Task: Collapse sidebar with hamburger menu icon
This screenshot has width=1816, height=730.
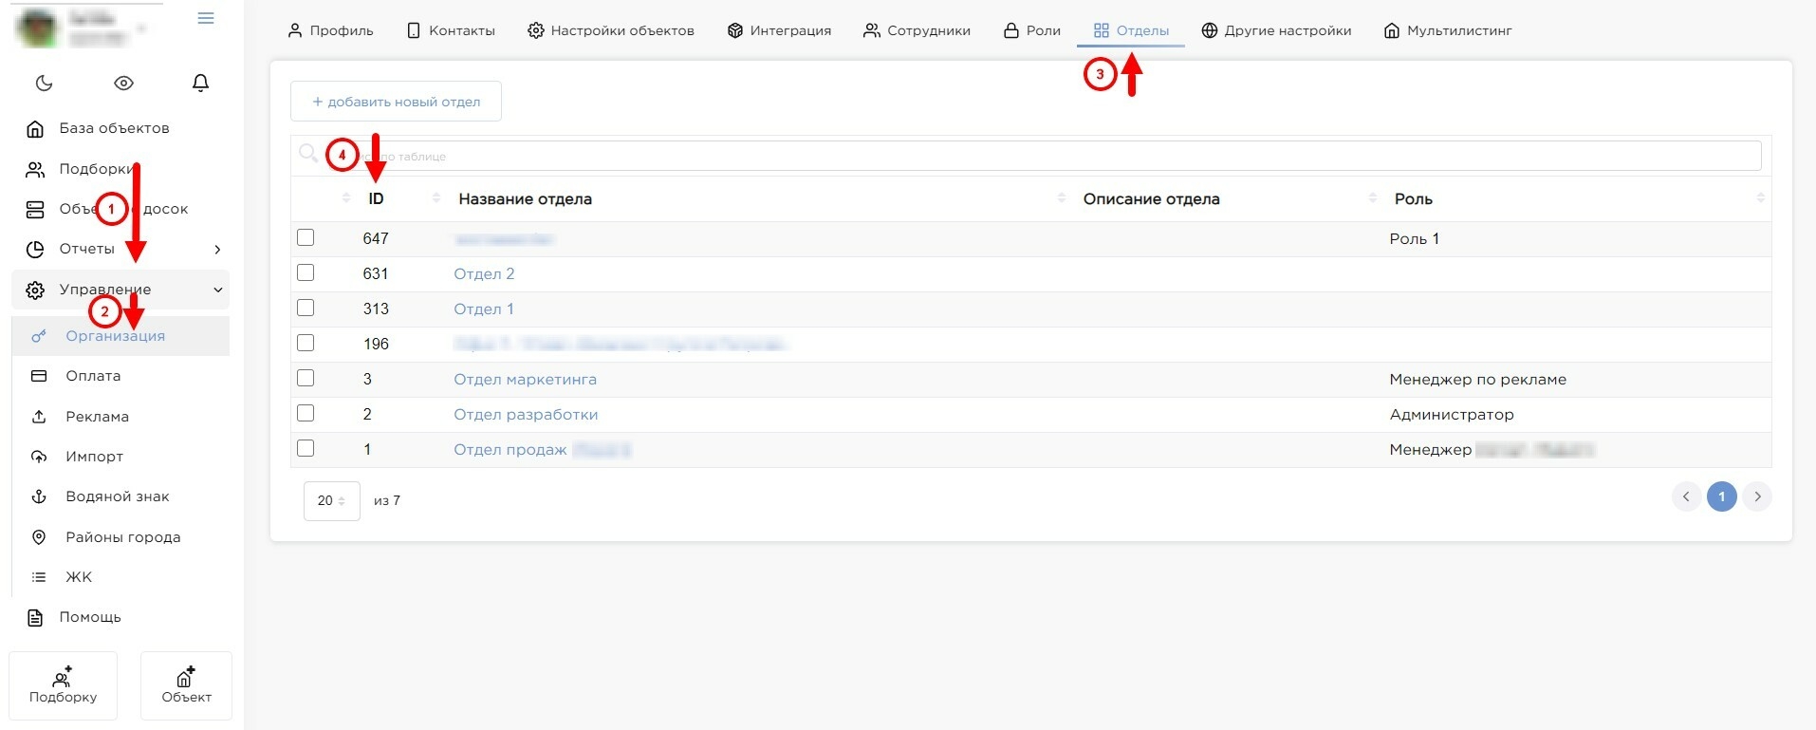Action: tap(206, 18)
